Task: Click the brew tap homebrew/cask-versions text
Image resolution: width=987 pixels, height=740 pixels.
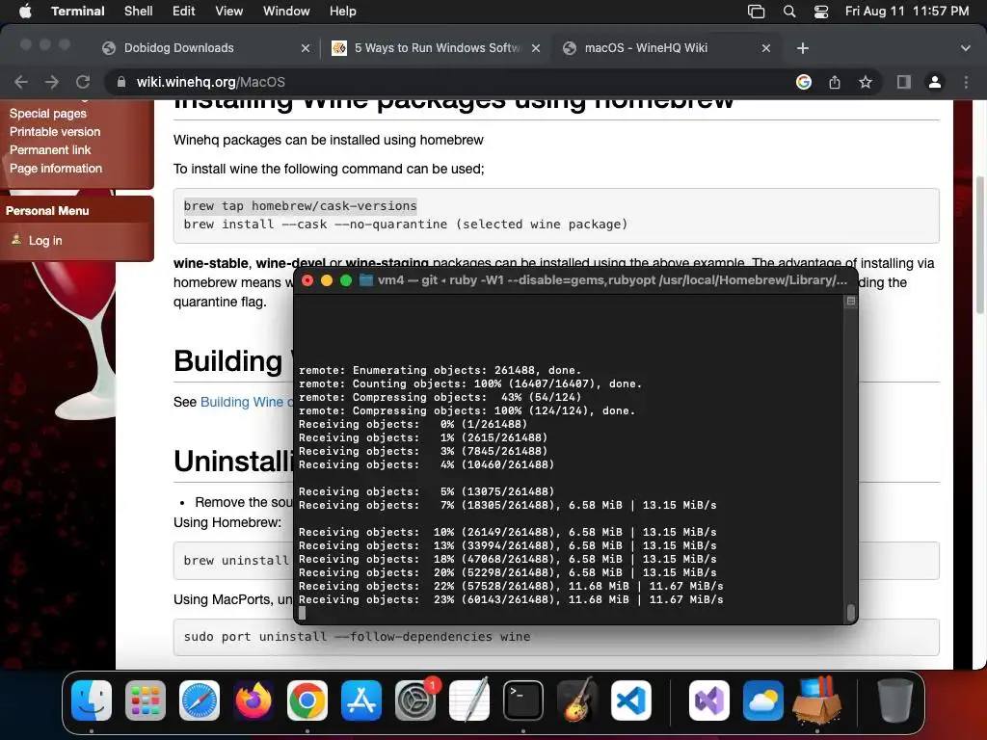Action: [301, 206]
